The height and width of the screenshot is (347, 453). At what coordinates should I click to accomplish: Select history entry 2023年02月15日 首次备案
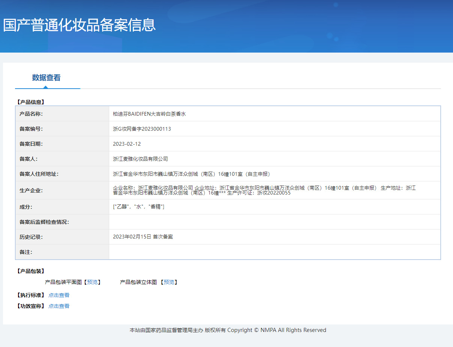click(143, 237)
